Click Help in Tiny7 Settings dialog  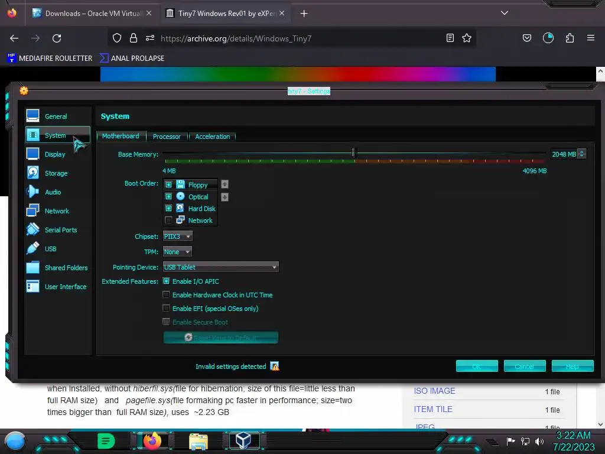coord(573,366)
